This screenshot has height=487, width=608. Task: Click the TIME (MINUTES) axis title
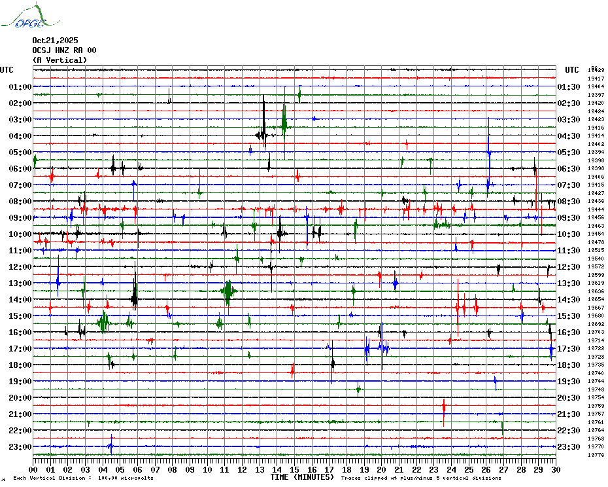tap(302, 477)
